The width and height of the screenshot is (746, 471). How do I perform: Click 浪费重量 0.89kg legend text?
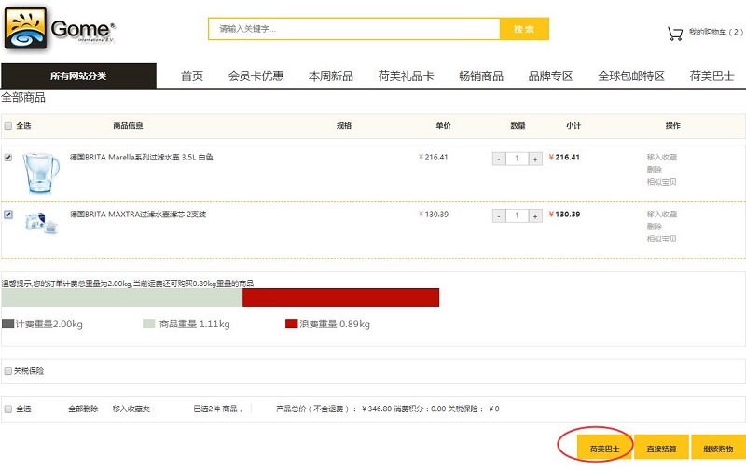pos(335,324)
